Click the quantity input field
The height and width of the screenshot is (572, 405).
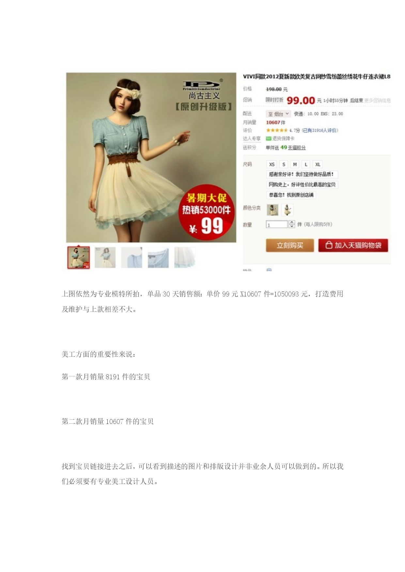277,224
